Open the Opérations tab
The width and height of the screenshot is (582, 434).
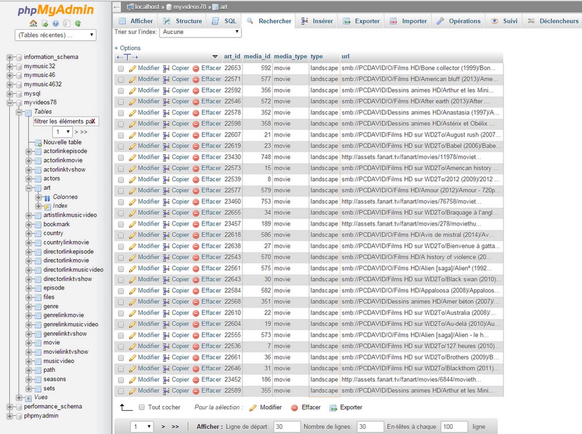459,21
